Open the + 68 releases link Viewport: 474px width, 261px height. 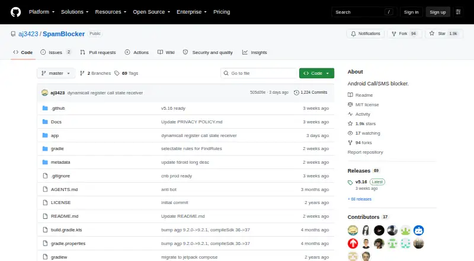[360, 199]
